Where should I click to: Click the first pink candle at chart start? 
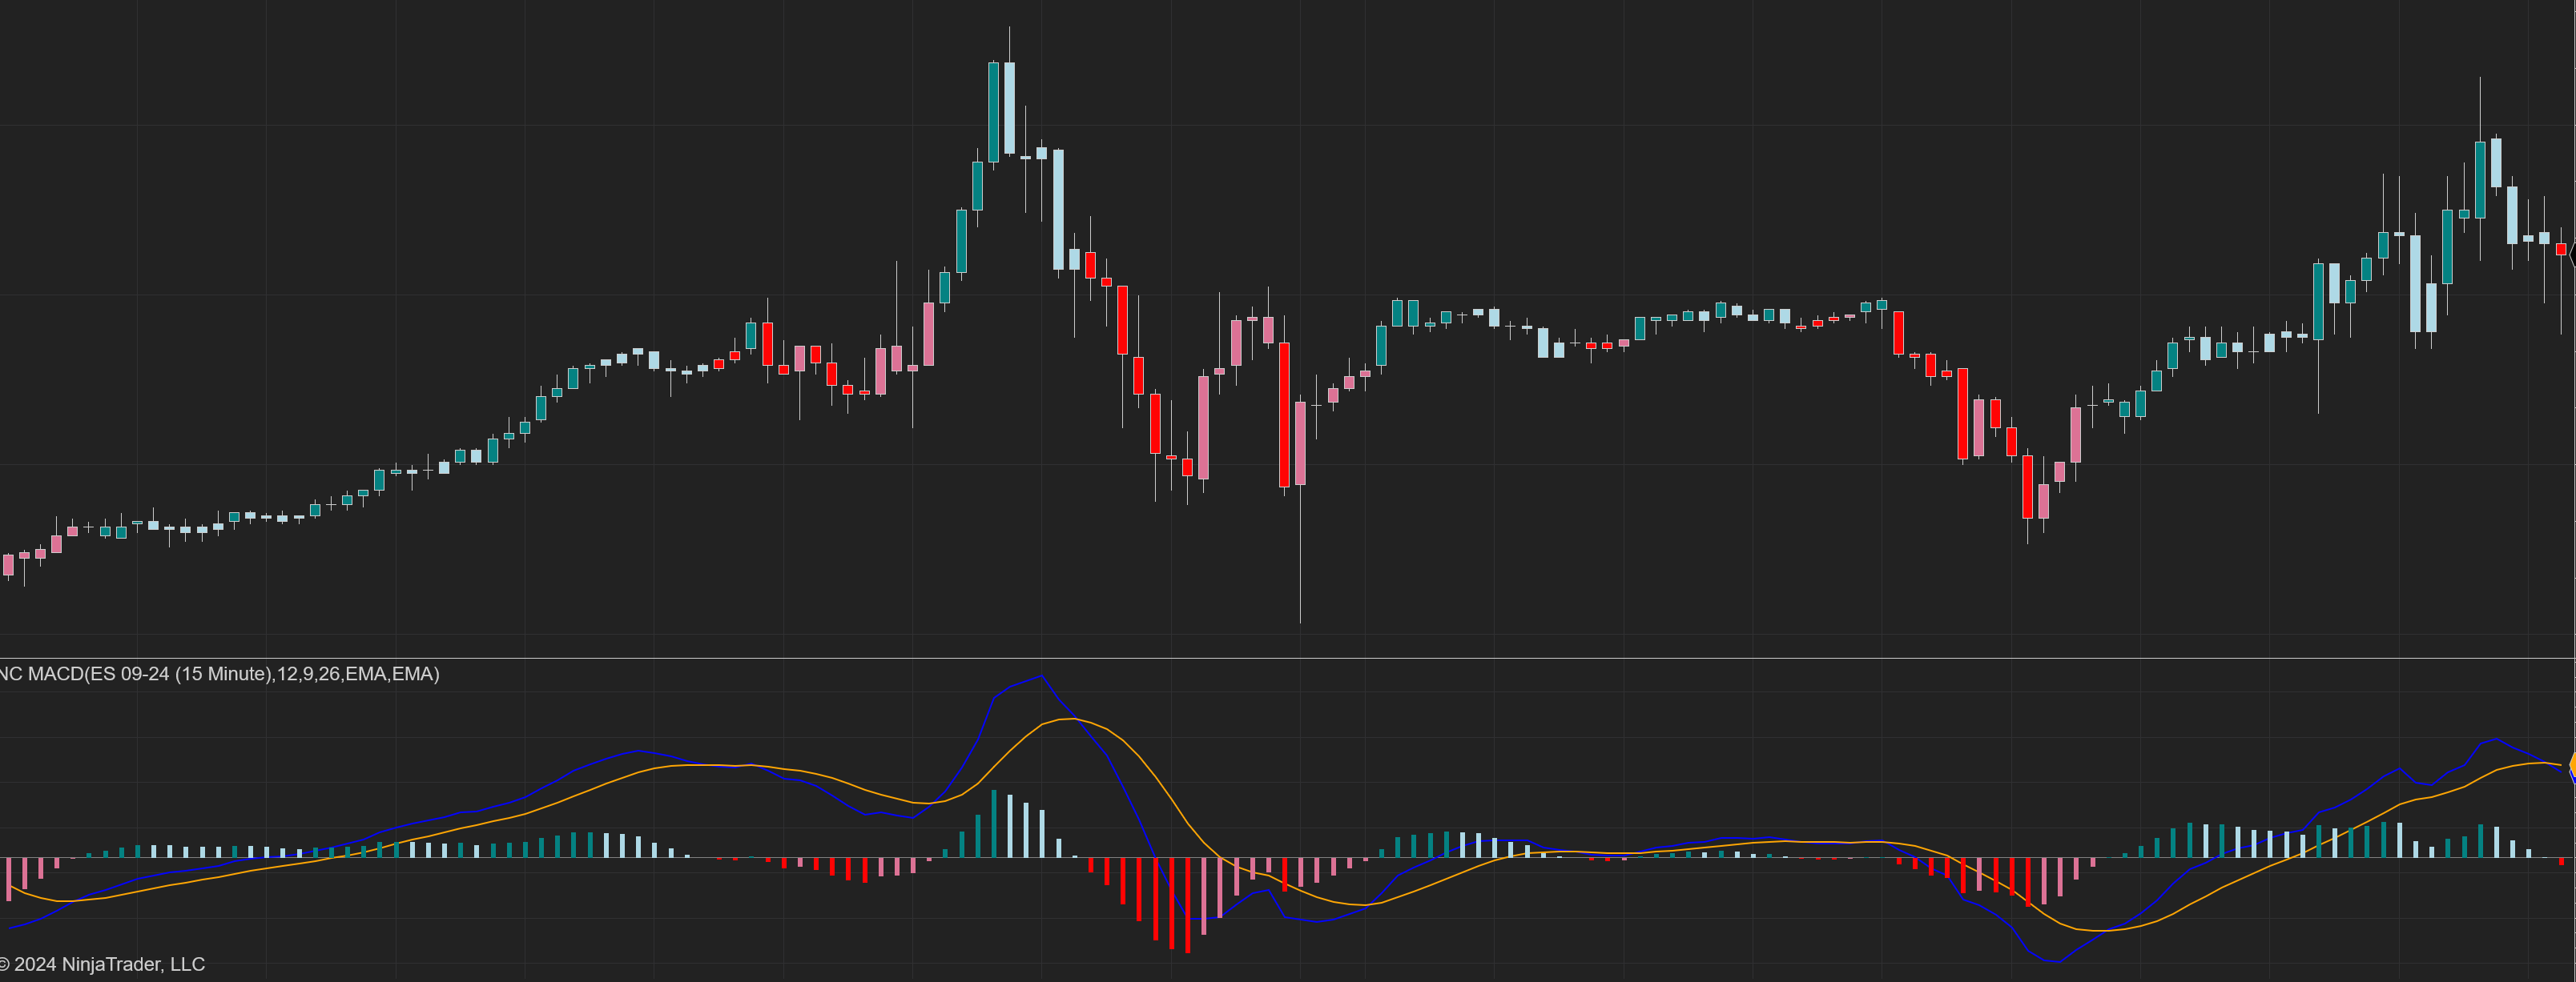pyautogui.click(x=9, y=565)
